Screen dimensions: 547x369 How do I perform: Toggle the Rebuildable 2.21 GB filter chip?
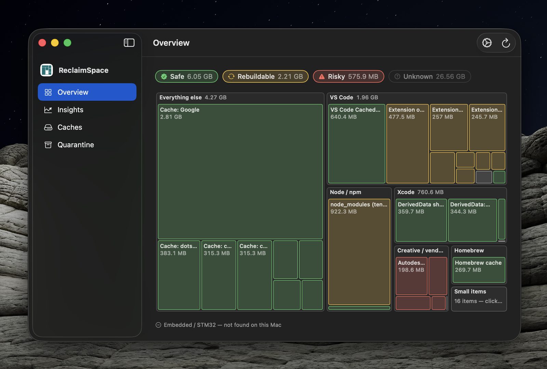pos(266,76)
